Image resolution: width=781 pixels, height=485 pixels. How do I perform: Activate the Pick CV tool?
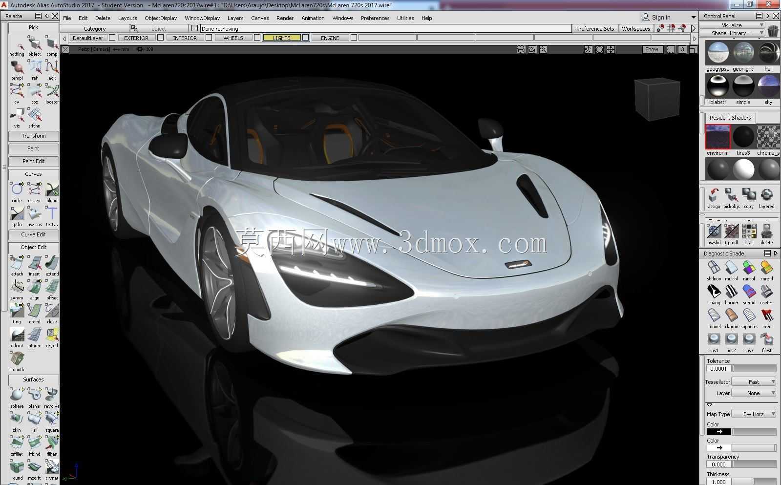tap(17, 94)
